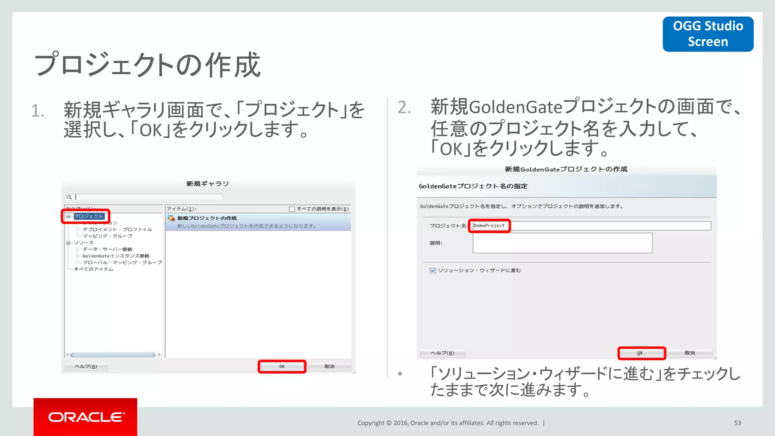Collapse the リソース tree node

(68, 243)
